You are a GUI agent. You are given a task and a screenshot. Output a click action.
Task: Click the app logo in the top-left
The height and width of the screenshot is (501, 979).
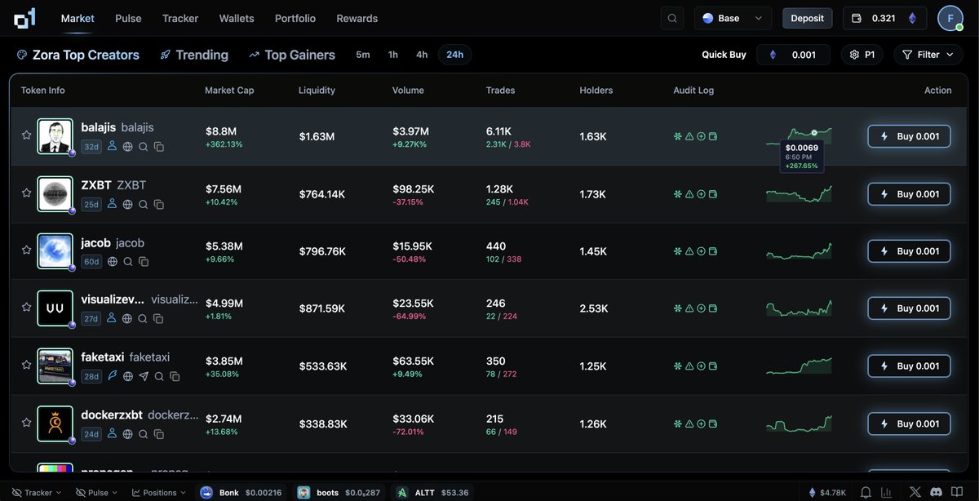pyautogui.click(x=24, y=18)
